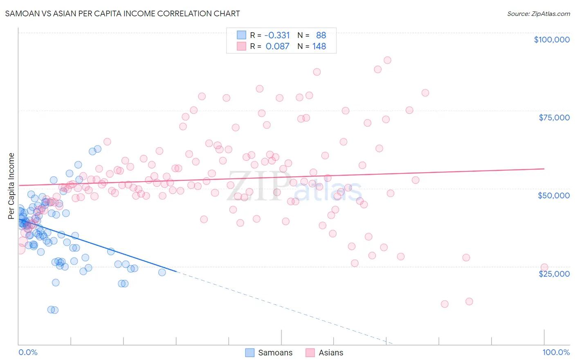Click the R value 0.087 text
The width and height of the screenshot is (575, 364).
coord(277,46)
